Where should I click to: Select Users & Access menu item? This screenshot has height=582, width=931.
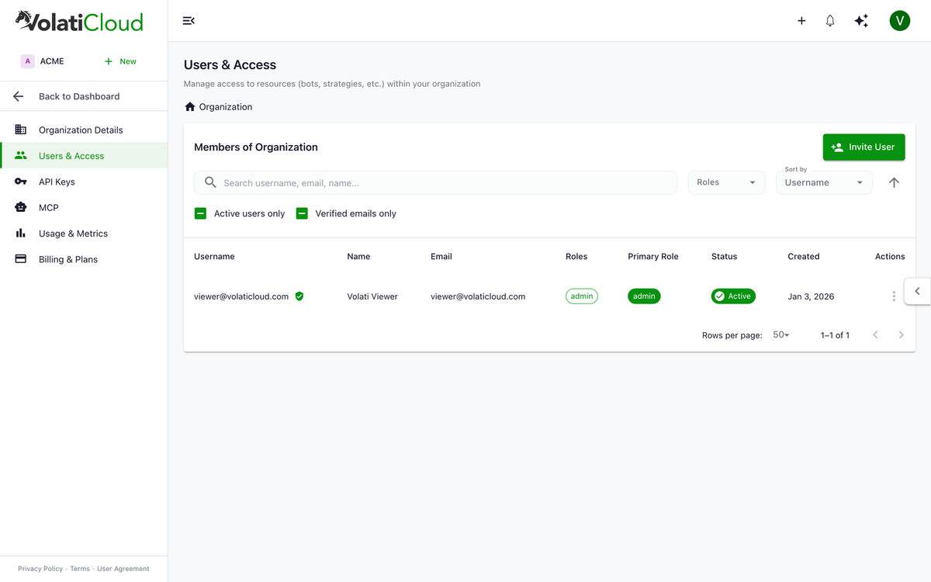84,155
